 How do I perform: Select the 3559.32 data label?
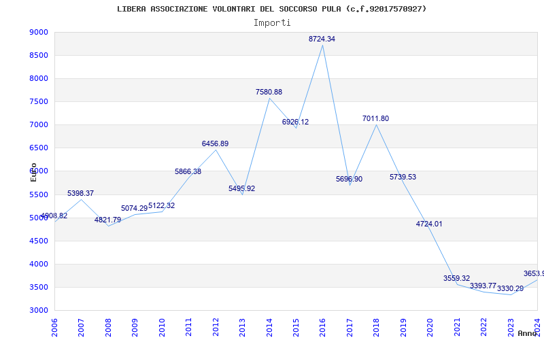(456, 278)
